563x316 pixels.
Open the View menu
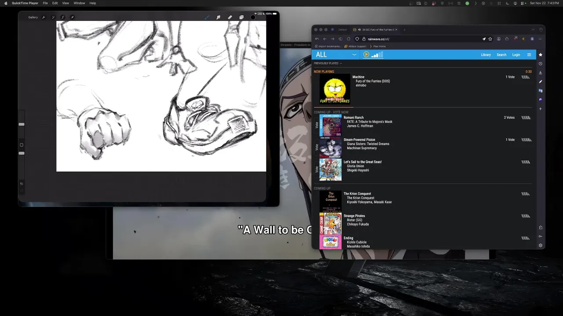coord(66,3)
